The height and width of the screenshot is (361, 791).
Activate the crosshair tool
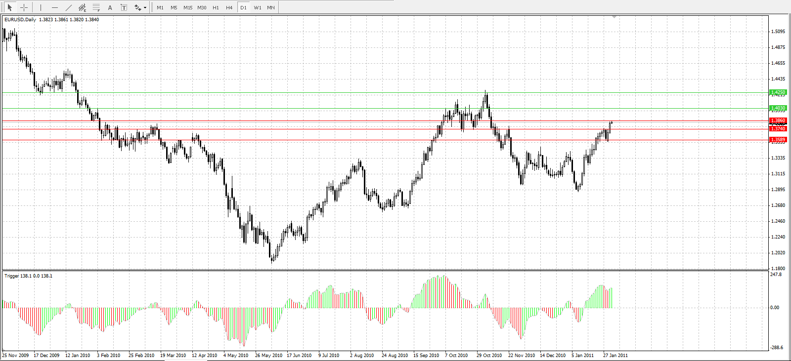(24, 7)
